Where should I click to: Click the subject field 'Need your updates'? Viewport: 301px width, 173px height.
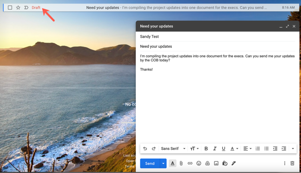217,46
